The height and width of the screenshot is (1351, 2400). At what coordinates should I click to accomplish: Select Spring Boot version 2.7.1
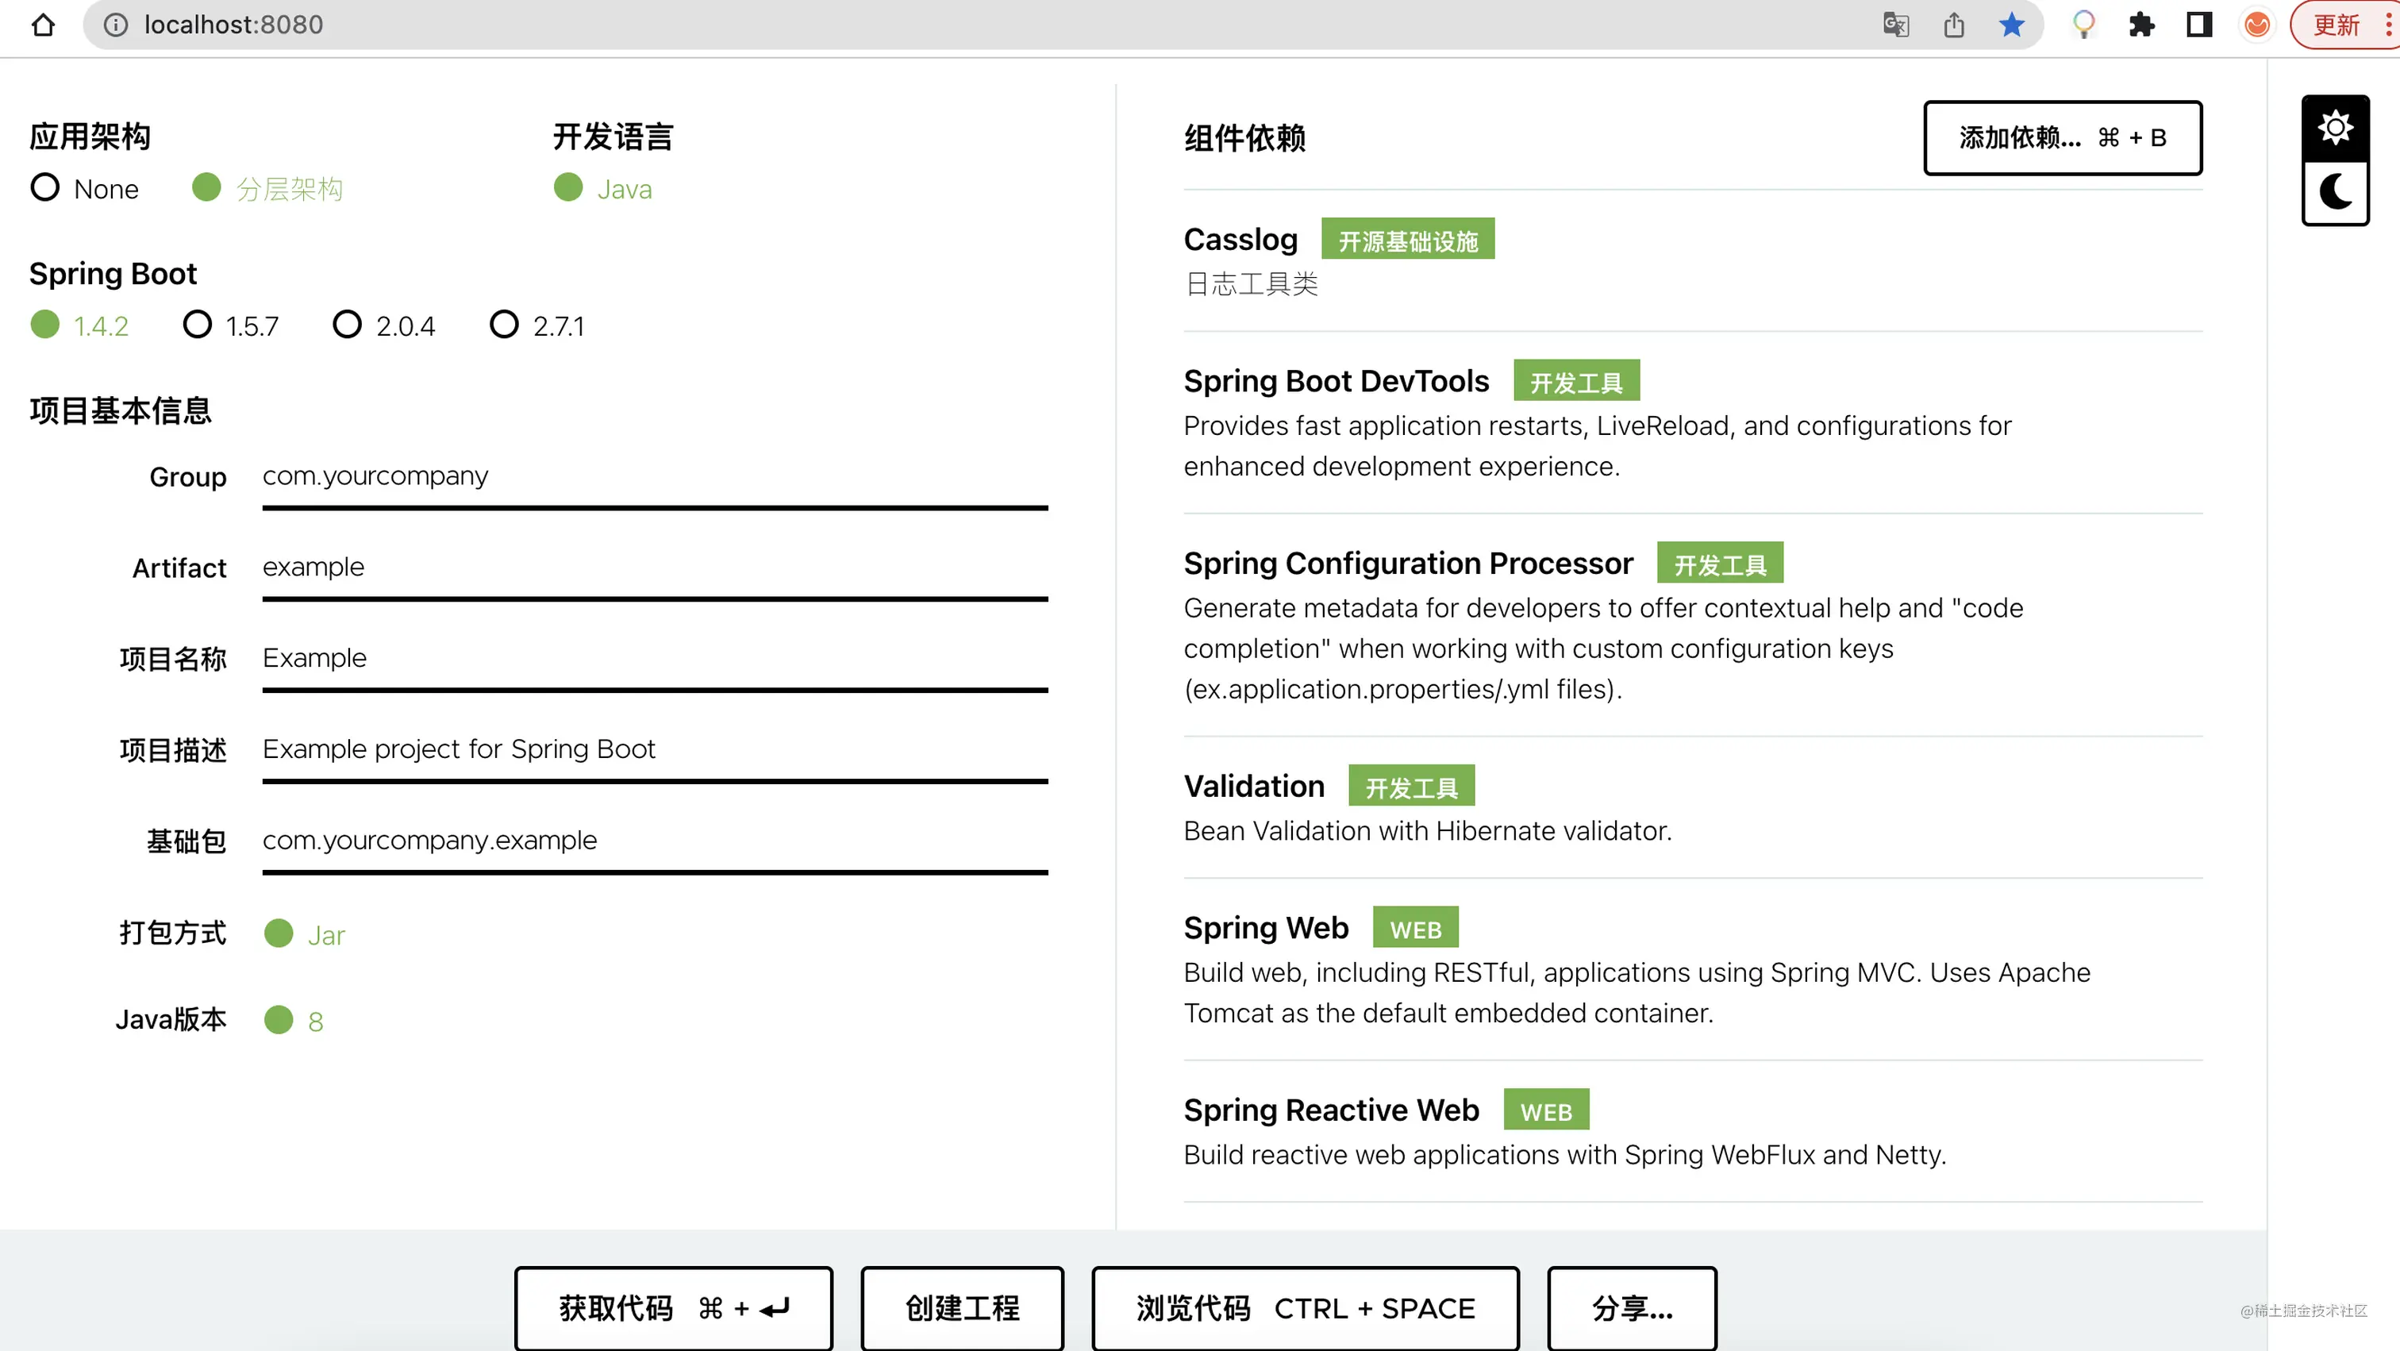537,325
